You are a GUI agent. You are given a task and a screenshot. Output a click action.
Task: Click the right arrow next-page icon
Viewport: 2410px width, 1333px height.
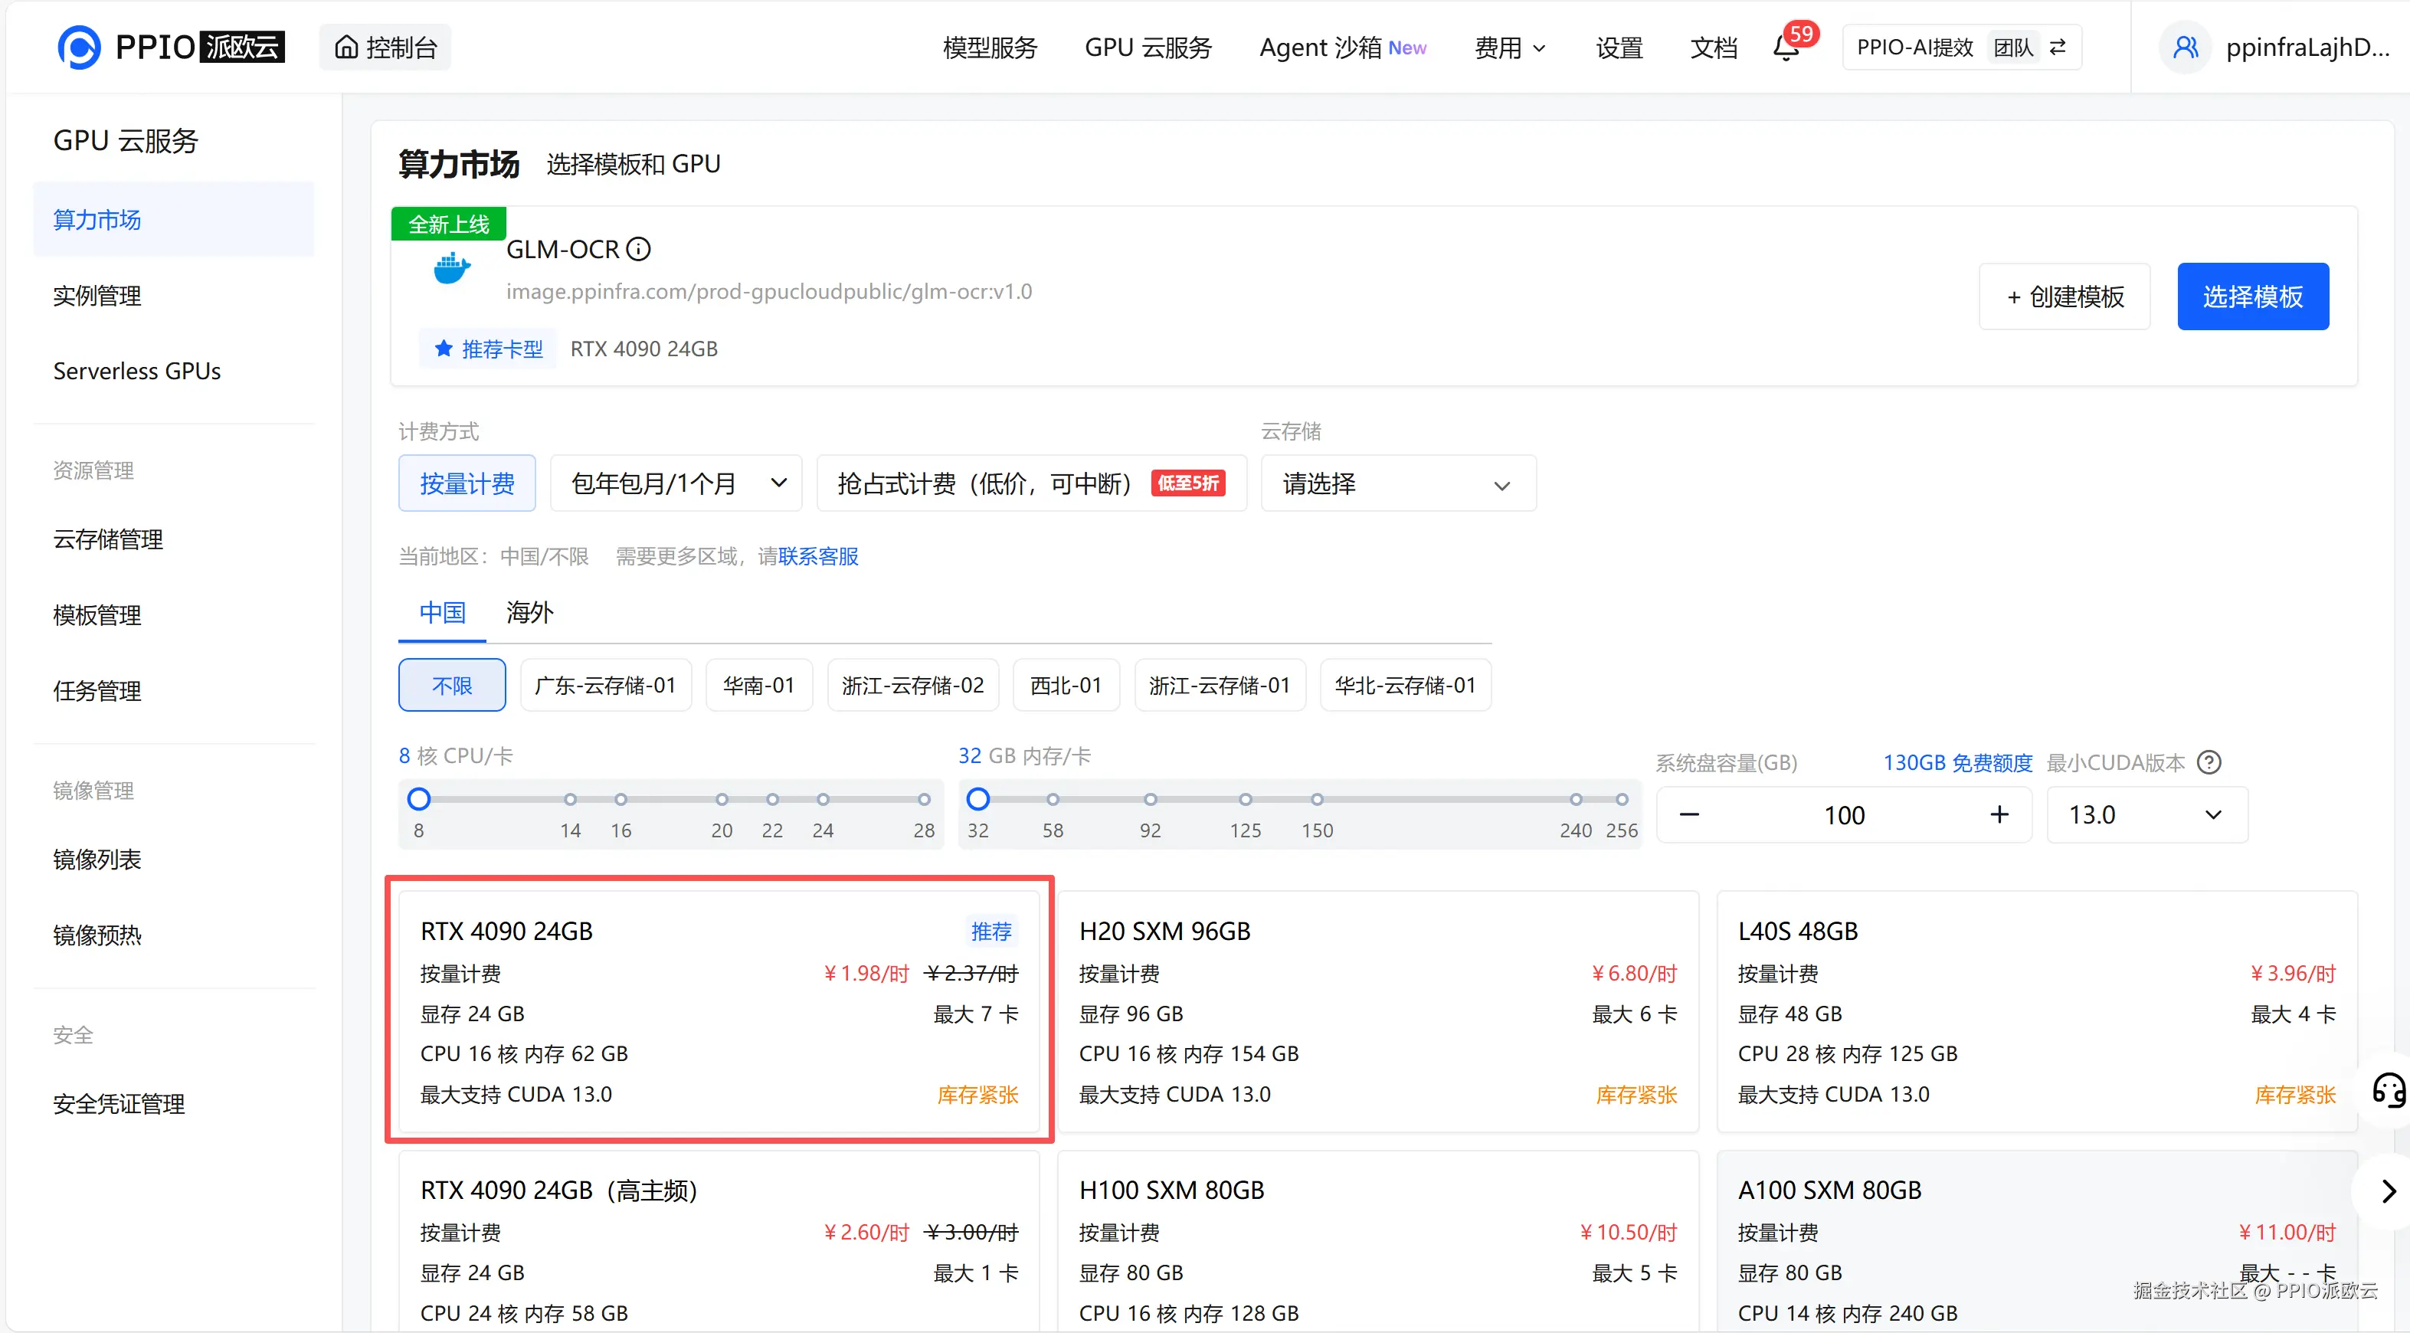coord(2388,1191)
